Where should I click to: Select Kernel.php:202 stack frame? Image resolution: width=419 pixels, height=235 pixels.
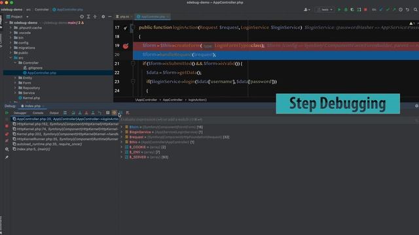point(65,134)
